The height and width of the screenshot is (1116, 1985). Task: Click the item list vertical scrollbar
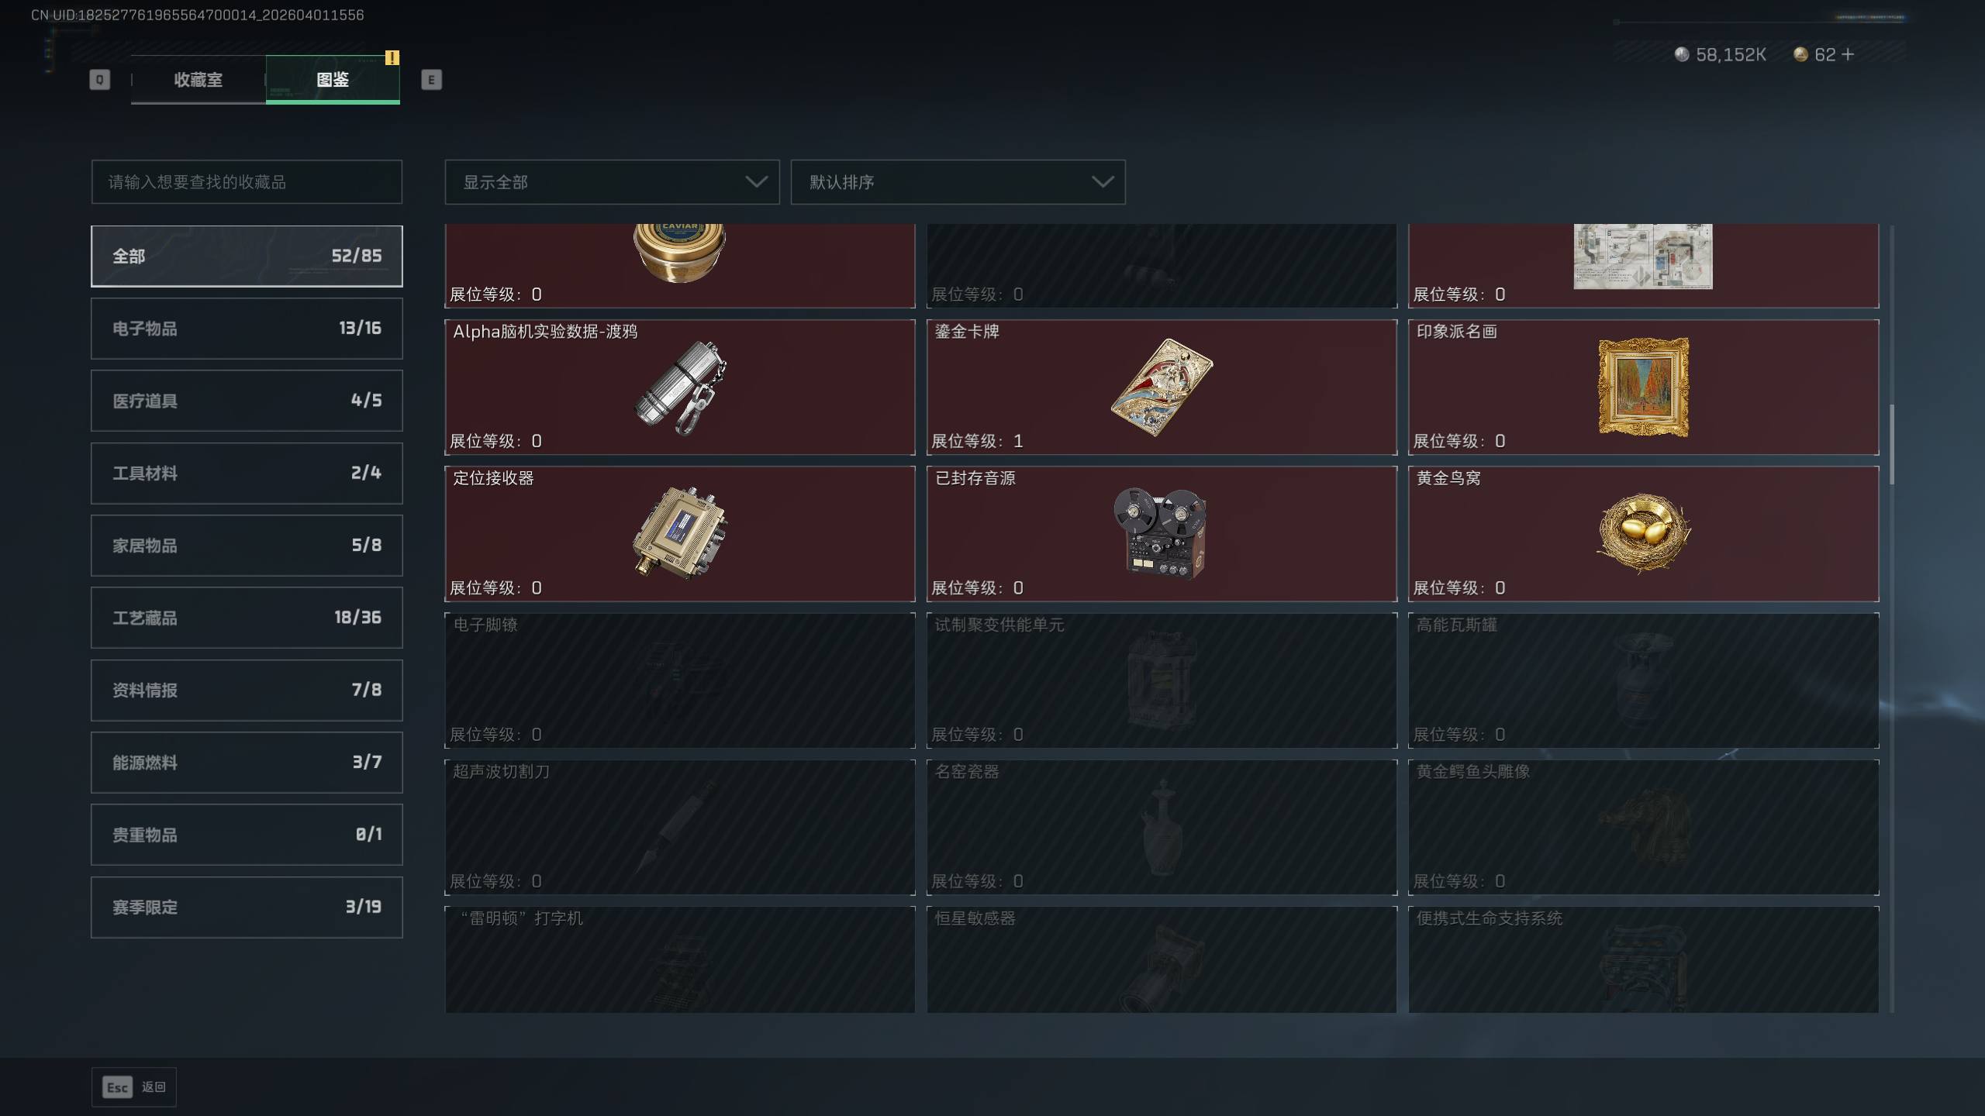(x=1892, y=444)
